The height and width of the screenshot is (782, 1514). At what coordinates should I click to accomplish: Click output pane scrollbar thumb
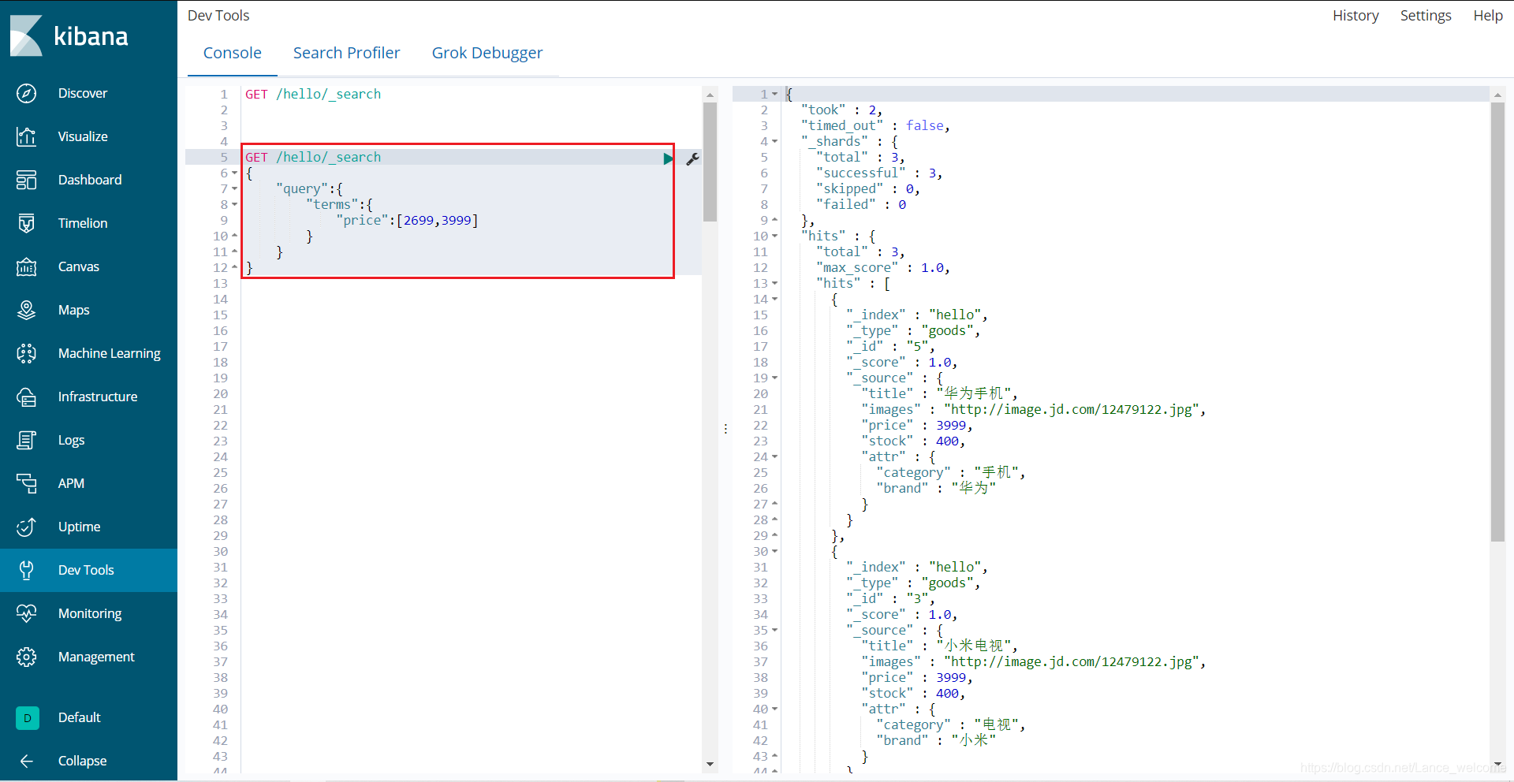point(1497,322)
